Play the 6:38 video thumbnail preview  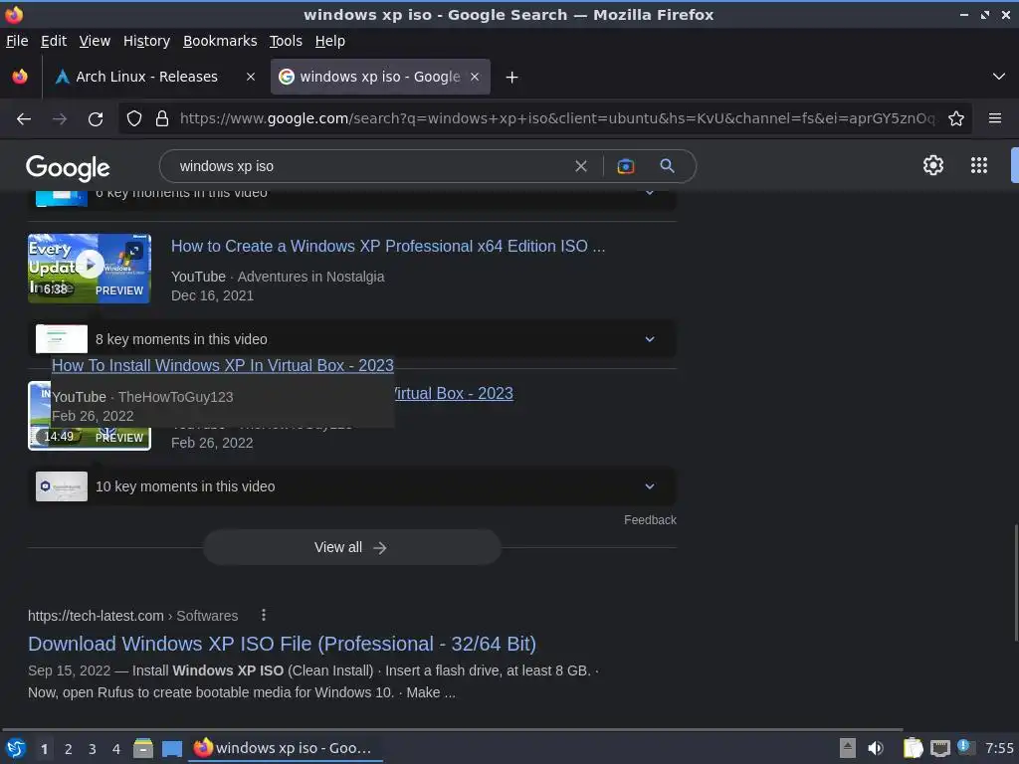pyautogui.click(x=90, y=269)
